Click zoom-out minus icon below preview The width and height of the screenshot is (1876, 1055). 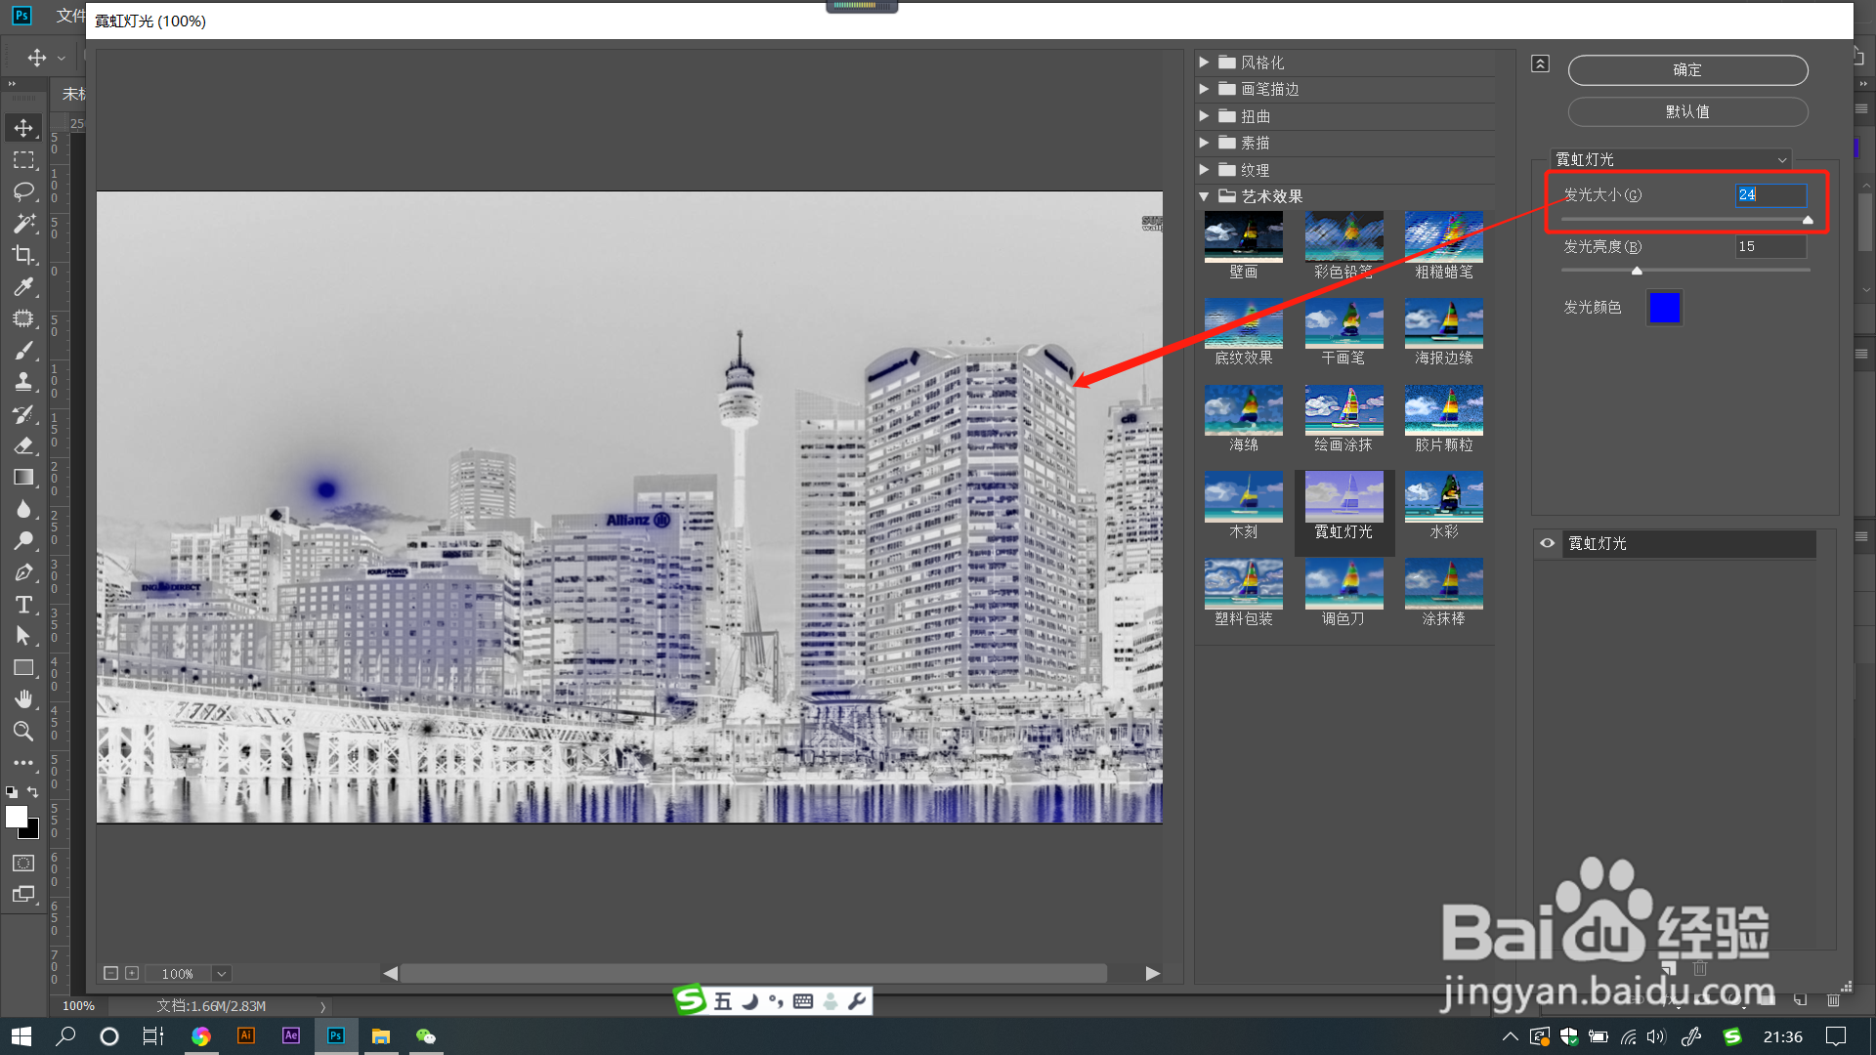[x=110, y=973]
